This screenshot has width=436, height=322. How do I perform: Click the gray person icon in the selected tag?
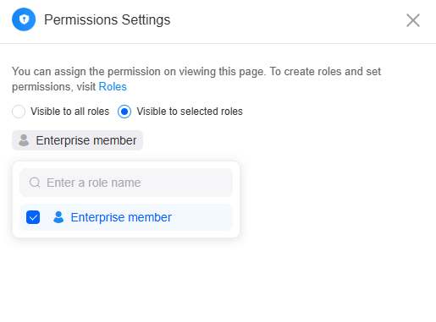coord(24,140)
